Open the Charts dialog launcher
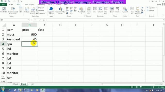Image resolution: width=165 pixels, height=92 pixels. [85, 16]
